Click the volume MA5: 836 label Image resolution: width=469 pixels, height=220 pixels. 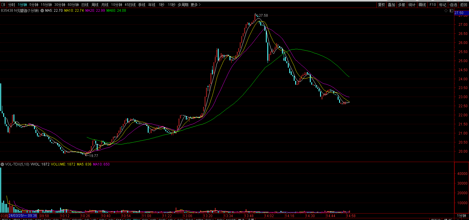(84, 164)
